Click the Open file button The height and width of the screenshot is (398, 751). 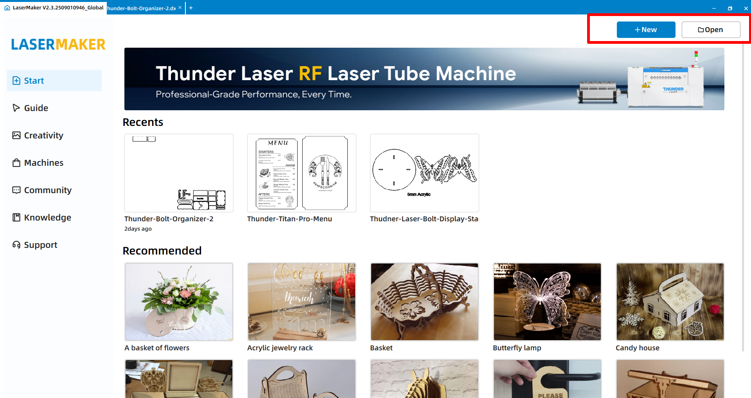tap(711, 30)
